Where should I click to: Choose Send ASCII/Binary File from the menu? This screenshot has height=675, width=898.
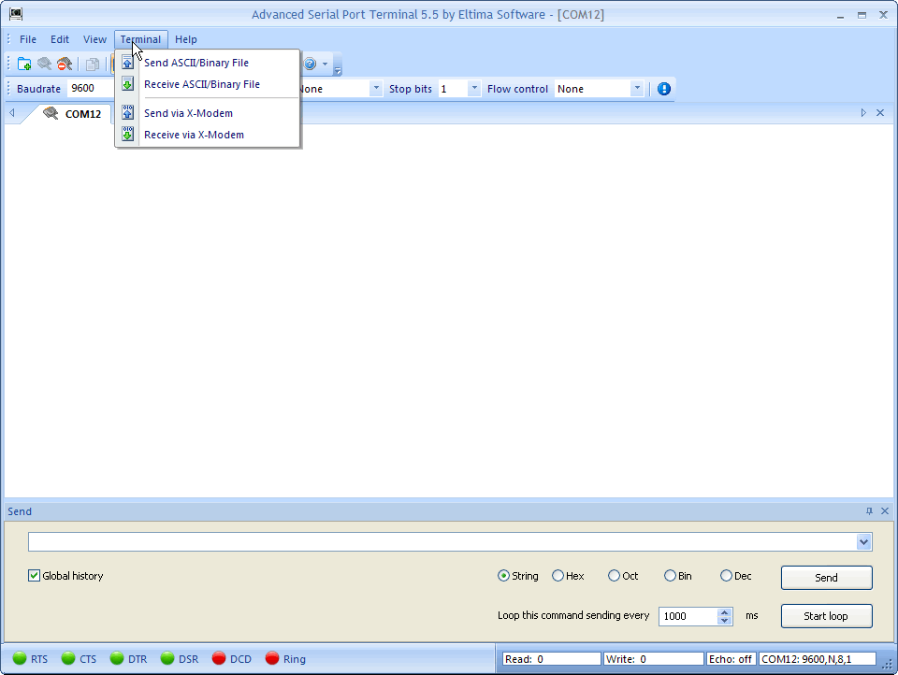tap(196, 63)
